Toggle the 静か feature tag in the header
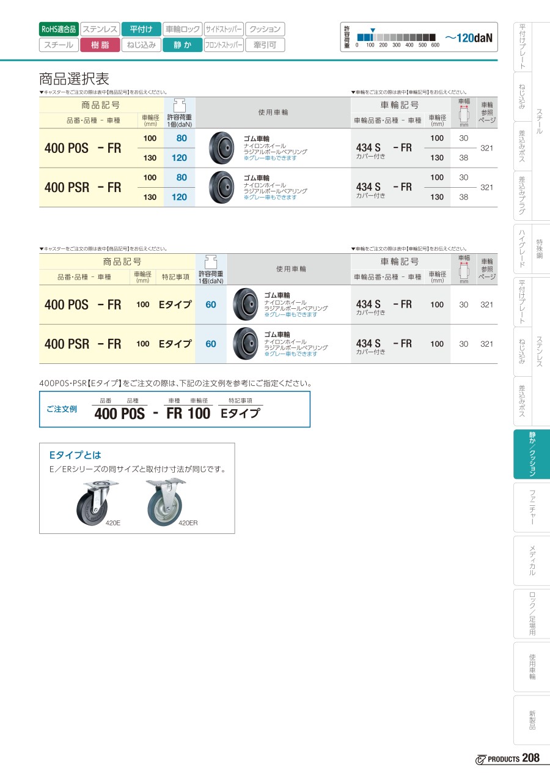The height and width of the screenshot is (778, 550). [x=182, y=45]
